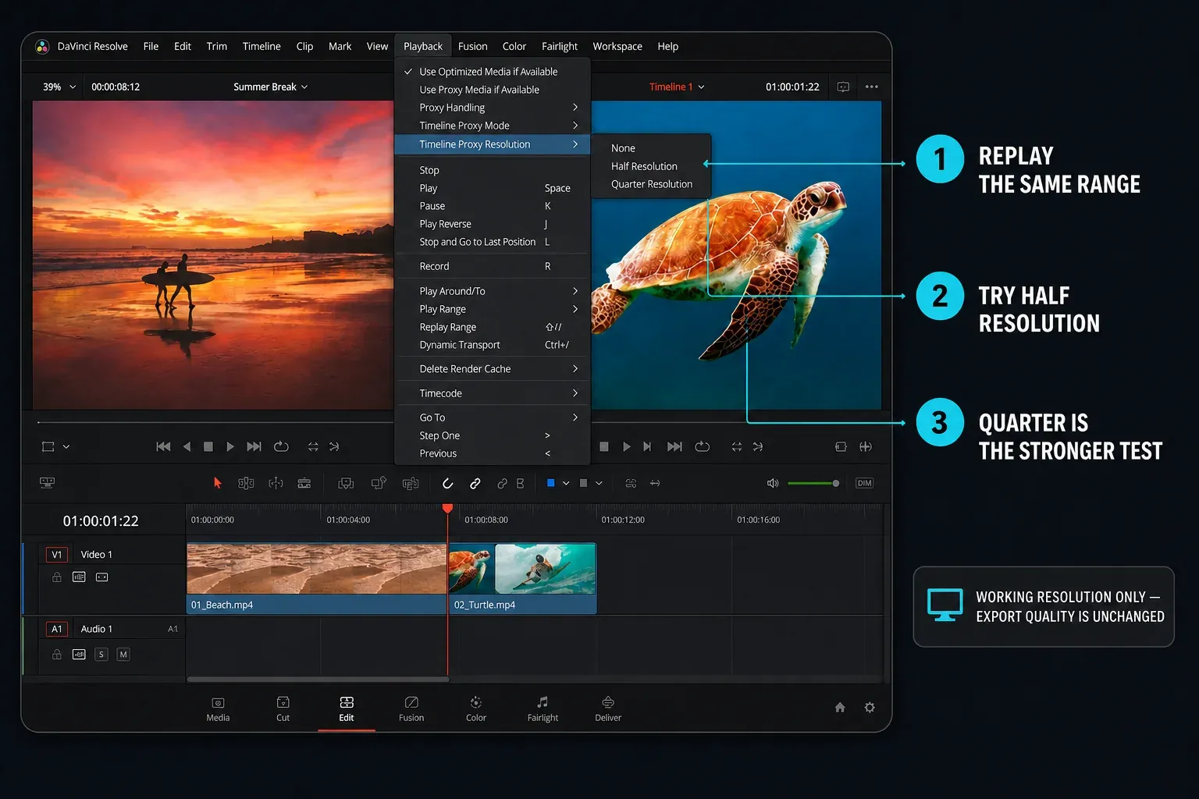Click the blue flag clip icon

coord(551,483)
